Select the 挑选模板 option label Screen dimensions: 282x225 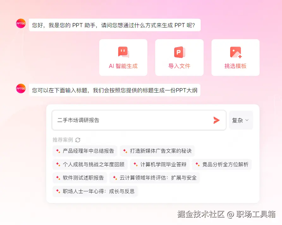236,66
